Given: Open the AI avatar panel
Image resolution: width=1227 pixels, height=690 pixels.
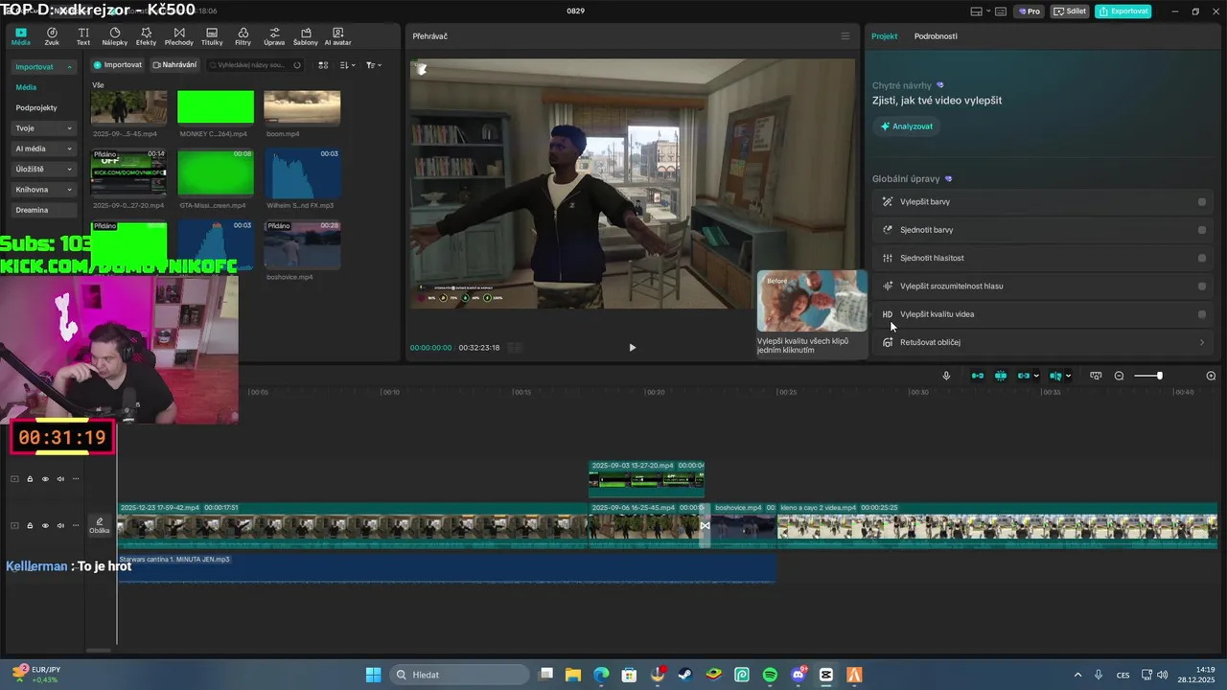Looking at the screenshot, I should point(338,36).
